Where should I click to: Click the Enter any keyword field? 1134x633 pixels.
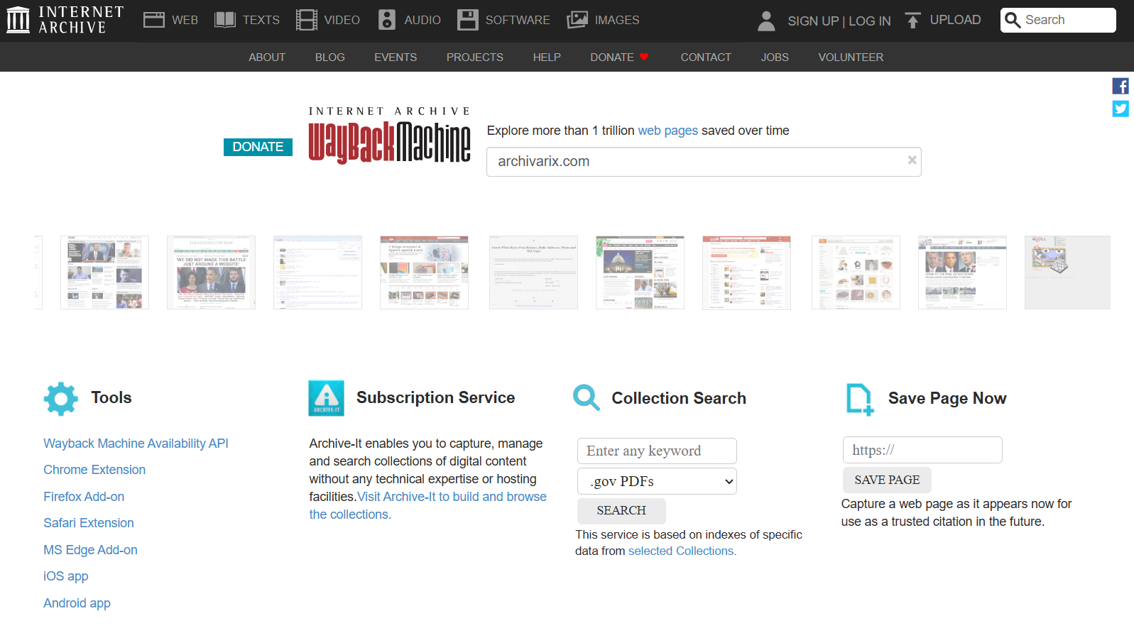(656, 451)
